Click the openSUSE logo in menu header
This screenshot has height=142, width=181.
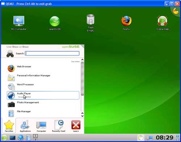pos(71,47)
